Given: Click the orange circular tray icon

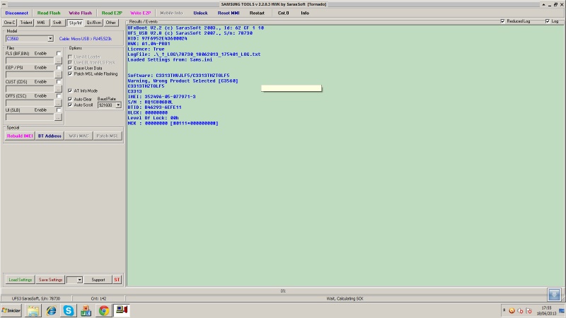Looking at the screenshot, I should [512, 311].
